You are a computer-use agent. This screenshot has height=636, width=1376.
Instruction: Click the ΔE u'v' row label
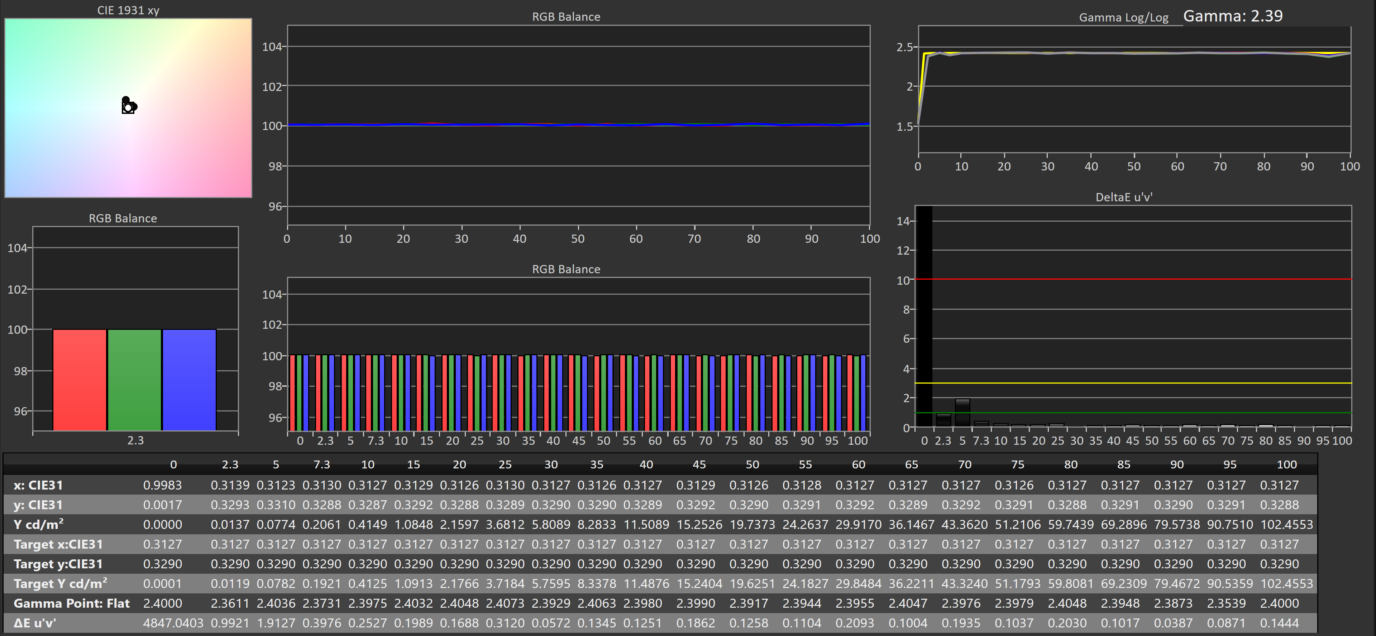point(35,623)
